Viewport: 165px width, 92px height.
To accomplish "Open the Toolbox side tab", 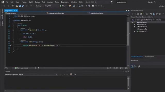I will click(x=2, y=23).
